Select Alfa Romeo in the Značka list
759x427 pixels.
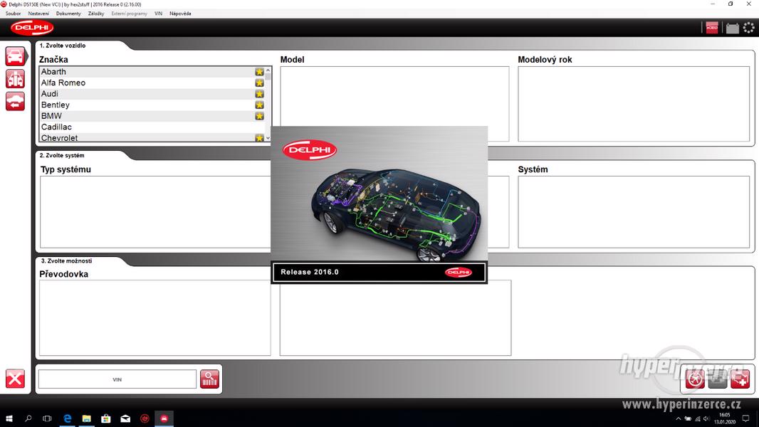point(63,83)
